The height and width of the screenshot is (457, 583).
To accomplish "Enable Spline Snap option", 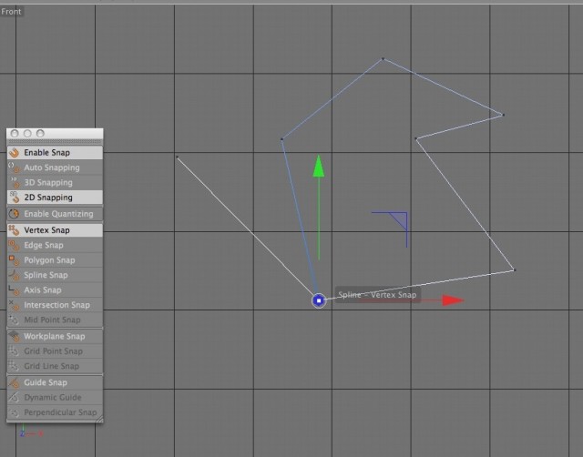I will click(55, 275).
